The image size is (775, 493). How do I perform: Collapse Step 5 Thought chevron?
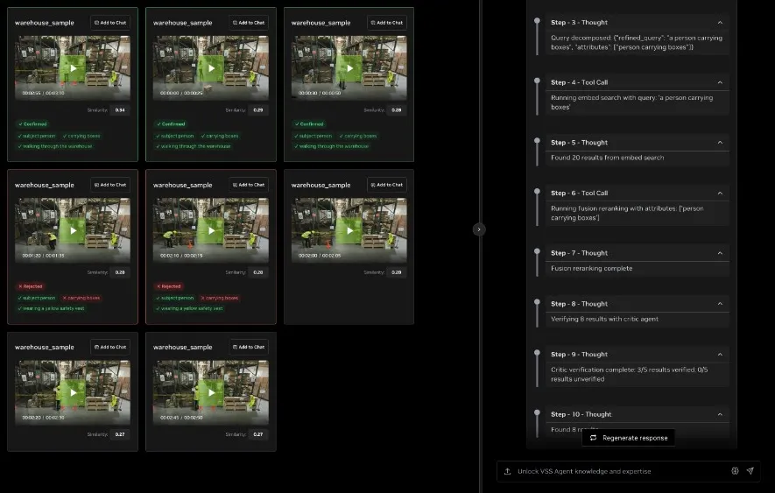click(720, 143)
